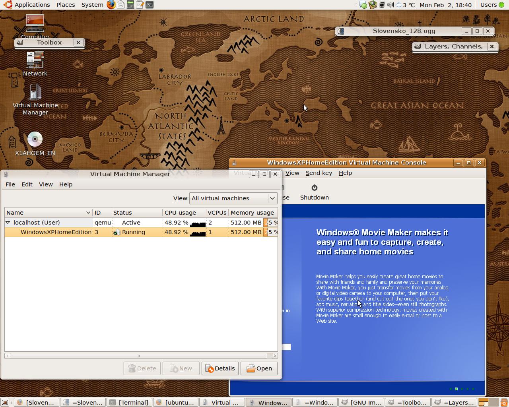509x407 pixels.
Task: Open File menu in Virtual Machine Manager
Action: [10, 184]
